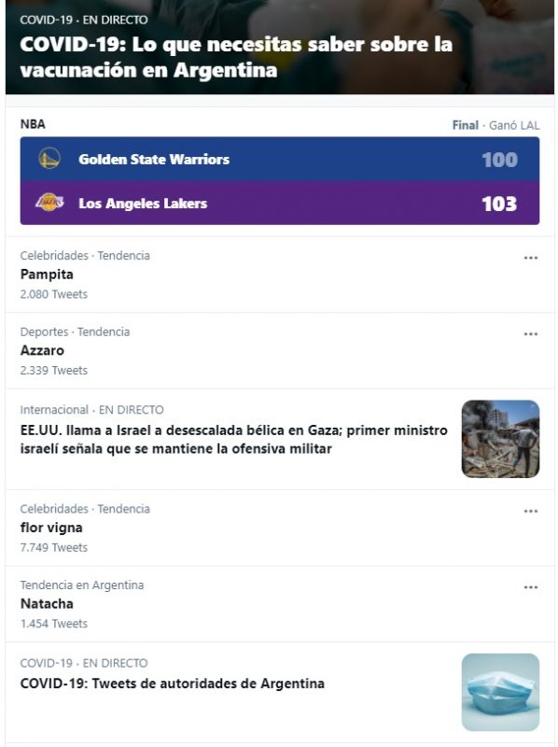Image resolution: width=558 pixels, height=747 pixels.
Task: Select the Azzaro trending topic
Action: tap(42, 351)
